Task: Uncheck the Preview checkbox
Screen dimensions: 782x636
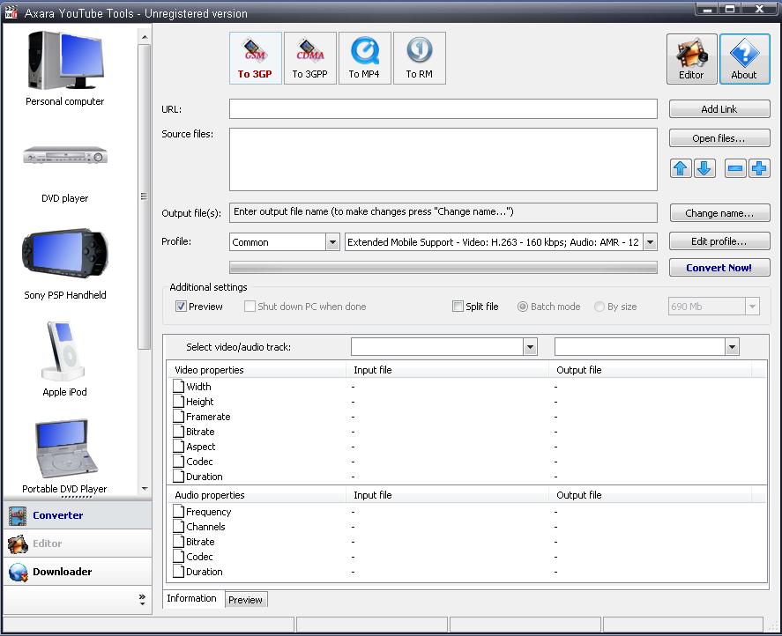Action: pos(181,306)
